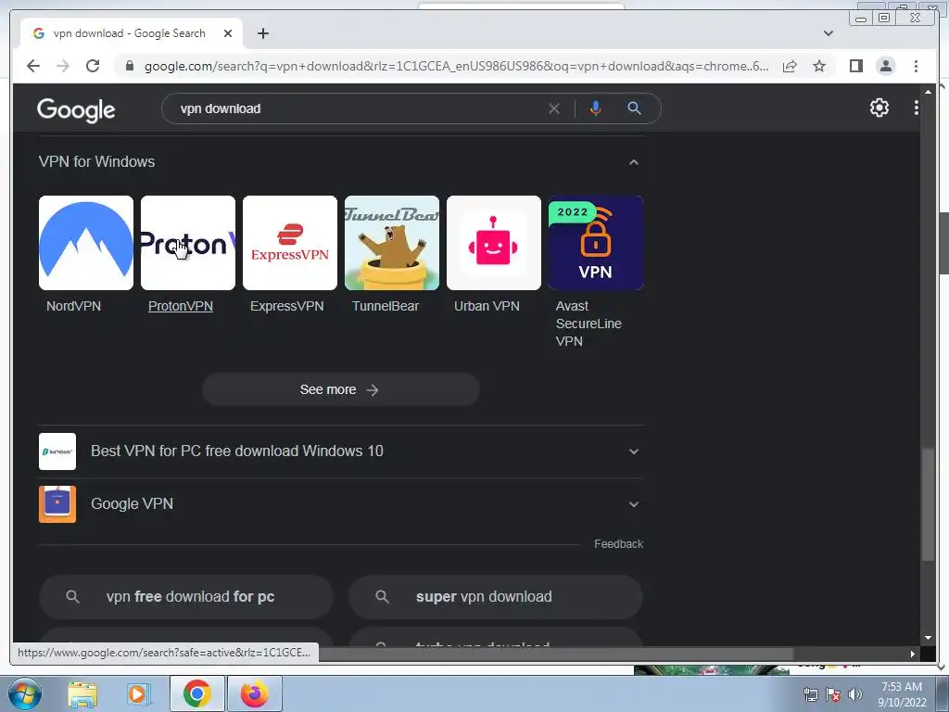The width and height of the screenshot is (949, 712).
Task: Click the See more button
Action: [x=341, y=390]
